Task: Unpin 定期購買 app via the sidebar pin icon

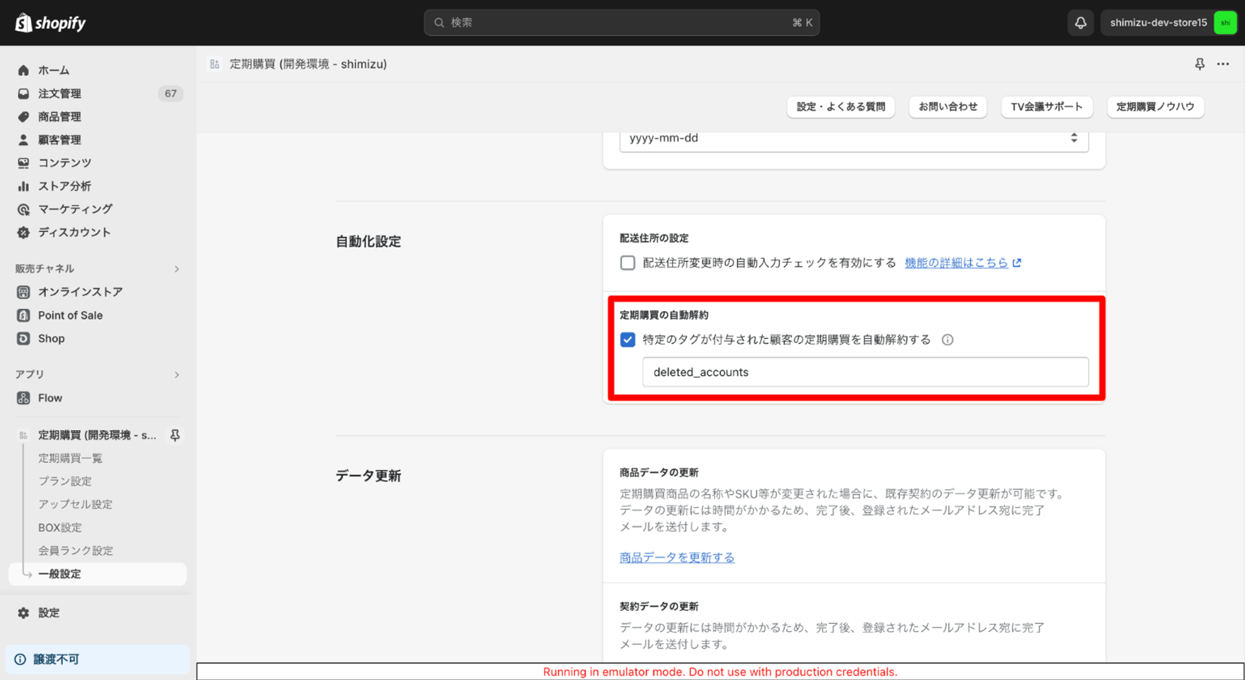Action: pyautogui.click(x=175, y=435)
